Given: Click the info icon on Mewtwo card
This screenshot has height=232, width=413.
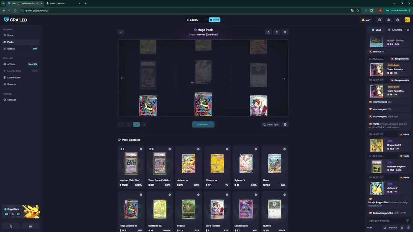Looking at the screenshot, I should 141,149.
